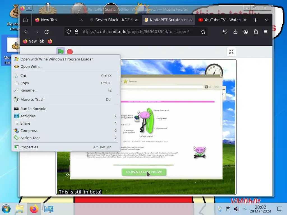Image resolution: width=287 pixels, height=215 pixels.
Task: Close the Seven Black tab
Action: click(136, 20)
